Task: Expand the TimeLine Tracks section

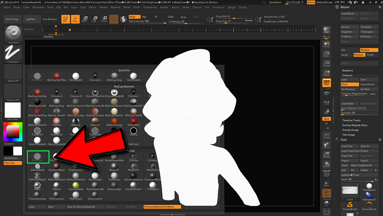Action: coord(351,120)
